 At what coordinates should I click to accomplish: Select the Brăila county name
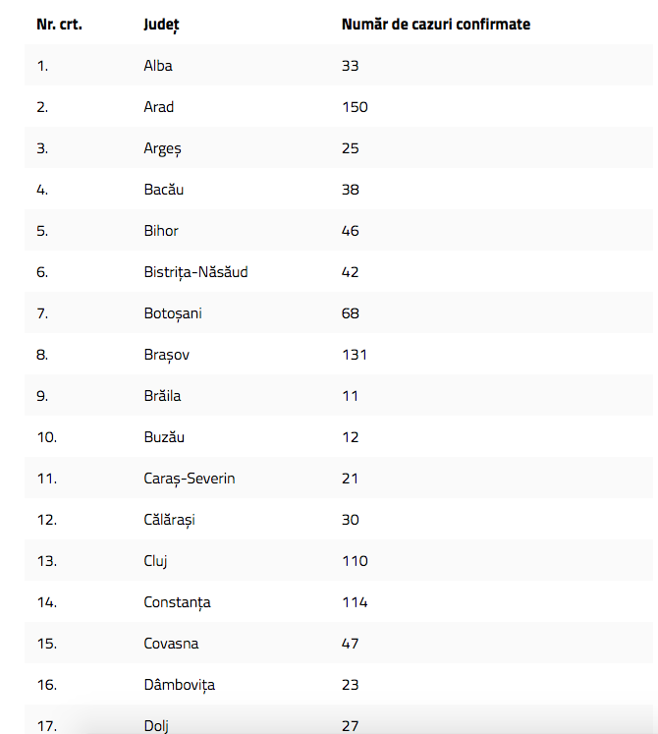tap(162, 396)
